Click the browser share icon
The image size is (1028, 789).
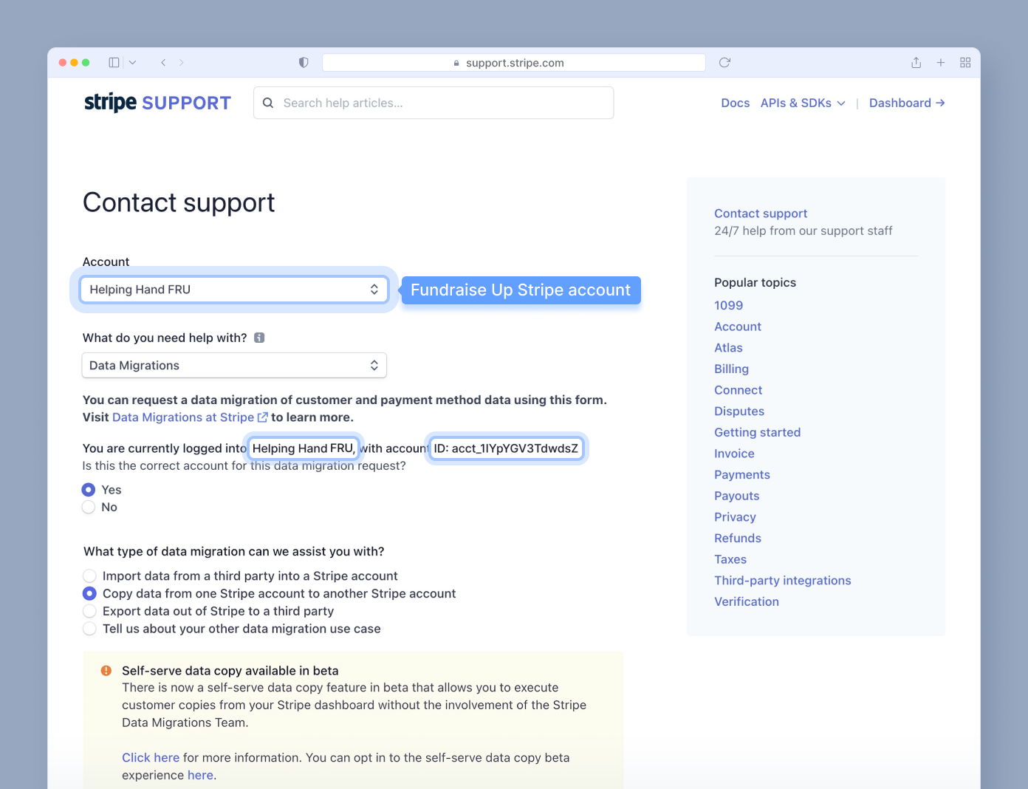916,63
